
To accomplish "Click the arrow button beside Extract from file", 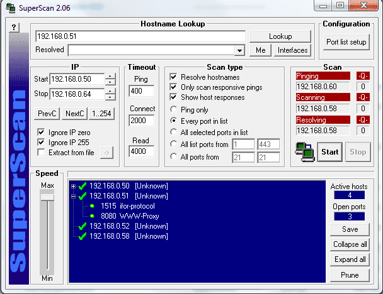I will point(106,152).
